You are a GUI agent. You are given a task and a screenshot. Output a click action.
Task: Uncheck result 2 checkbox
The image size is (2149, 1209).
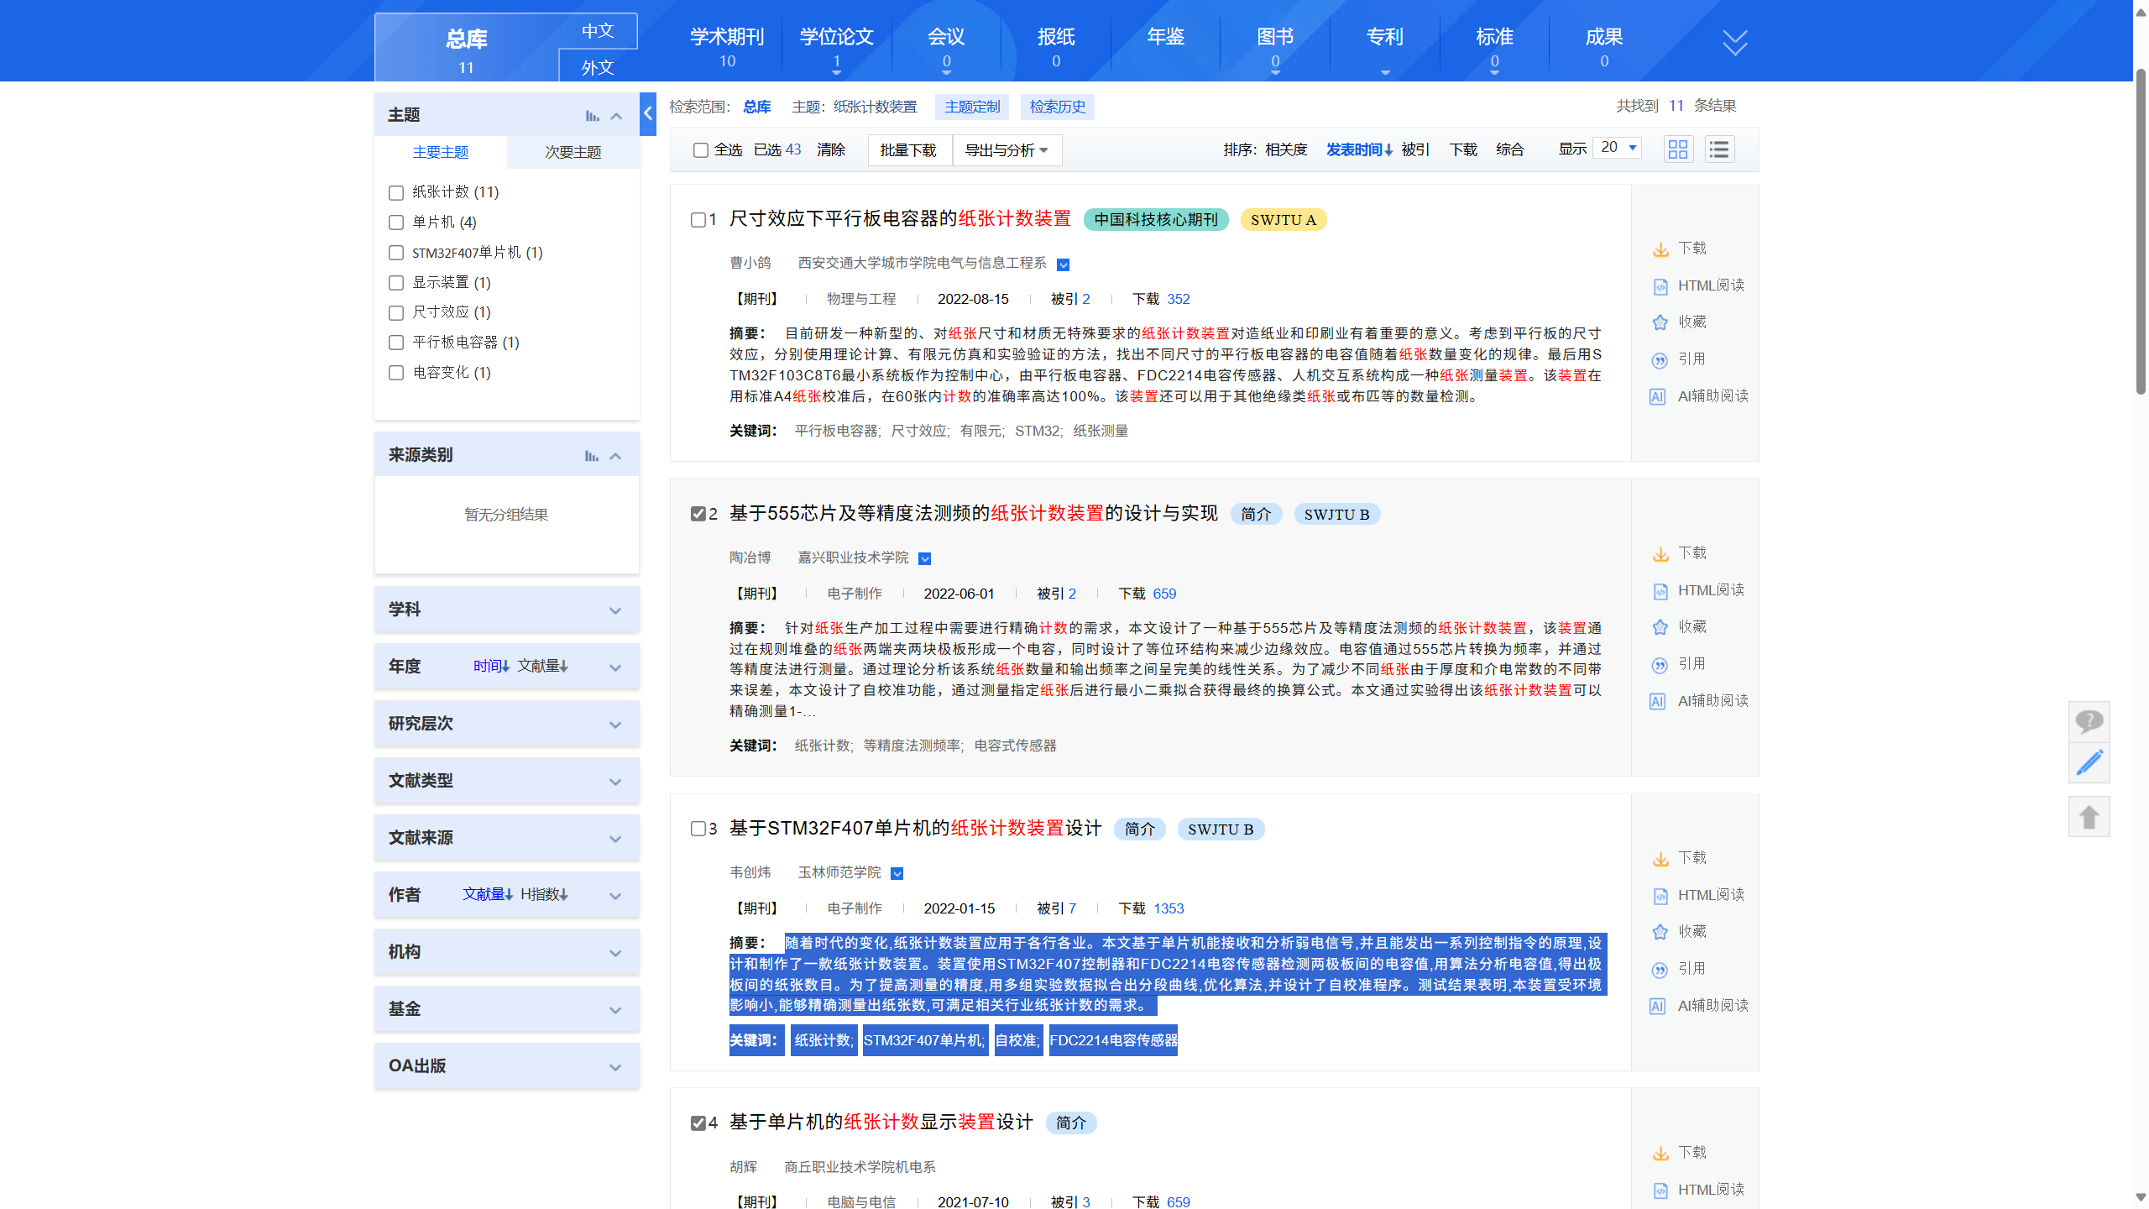tap(698, 514)
